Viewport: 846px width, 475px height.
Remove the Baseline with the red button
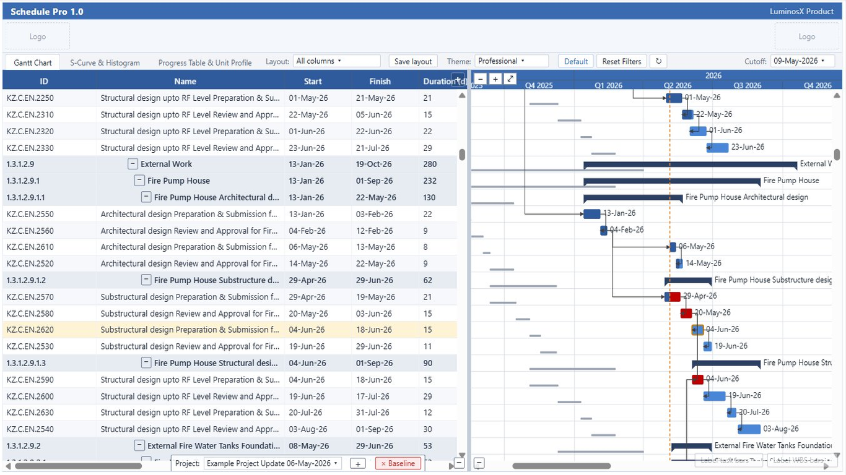pos(398,463)
